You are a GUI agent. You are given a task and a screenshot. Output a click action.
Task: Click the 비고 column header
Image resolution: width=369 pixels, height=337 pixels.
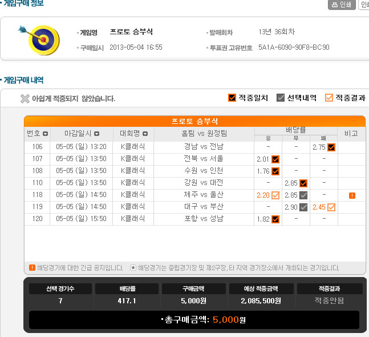(x=351, y=134)
